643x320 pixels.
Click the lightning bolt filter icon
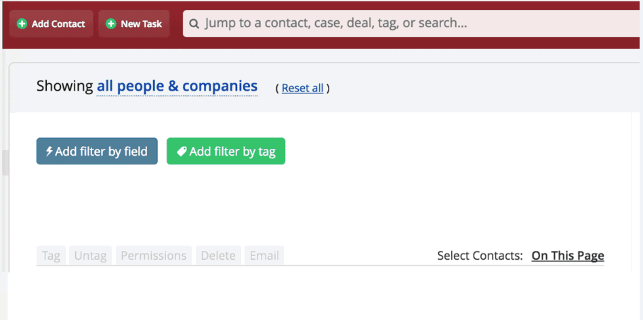pos(49,152)
